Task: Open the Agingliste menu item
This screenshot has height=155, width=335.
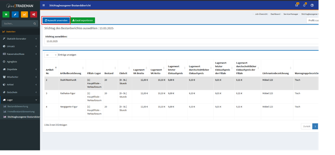Action: tap(20, 62)
